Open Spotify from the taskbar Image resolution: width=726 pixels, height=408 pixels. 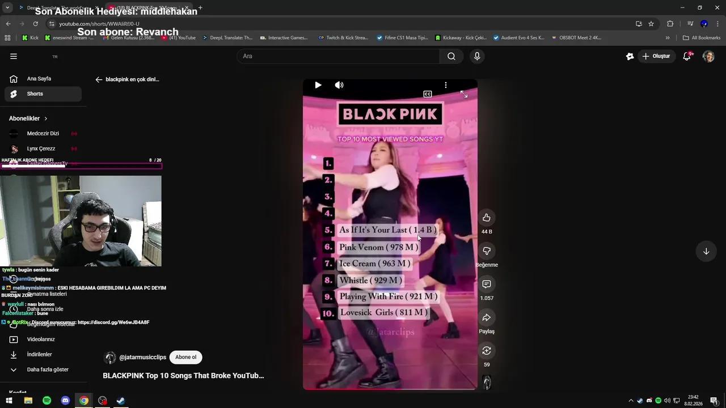point(47,401)
